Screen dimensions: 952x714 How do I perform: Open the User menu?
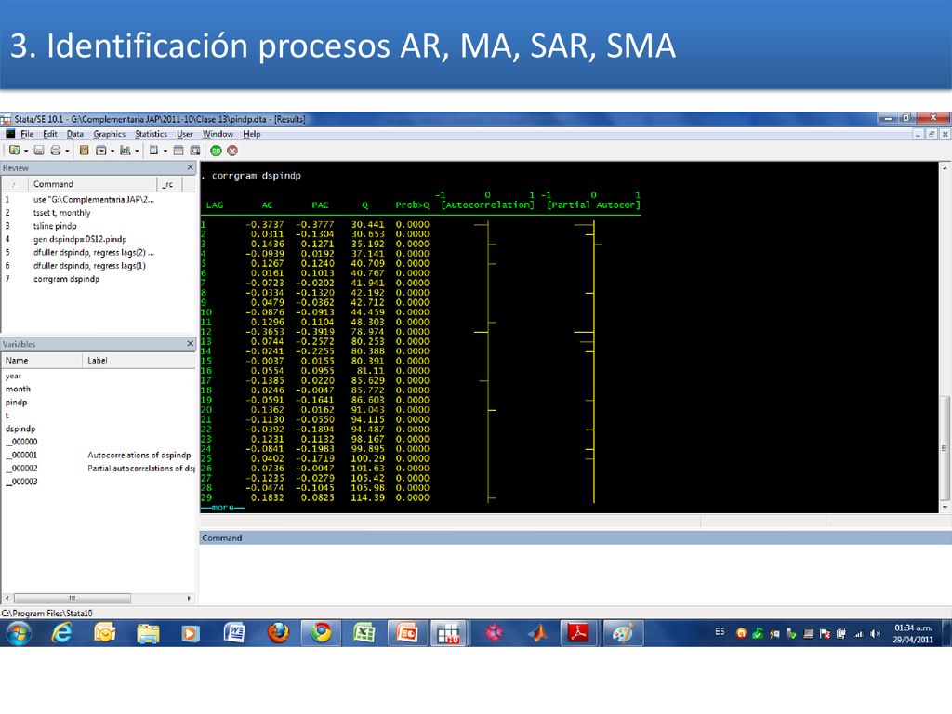[x=185, y=134]
